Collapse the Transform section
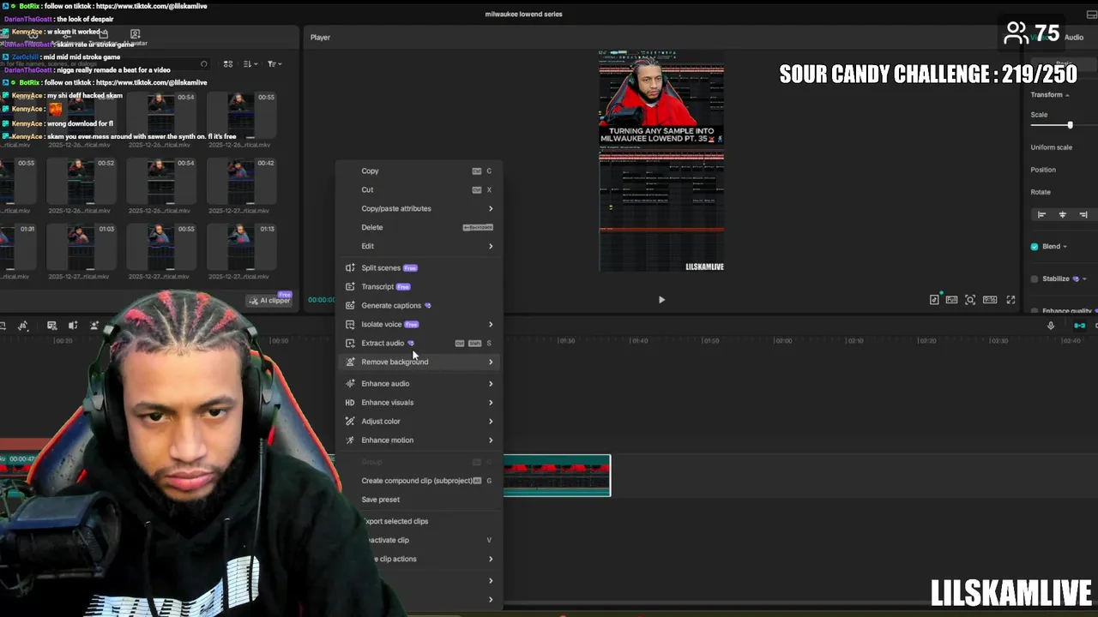 click(1067, 95)
